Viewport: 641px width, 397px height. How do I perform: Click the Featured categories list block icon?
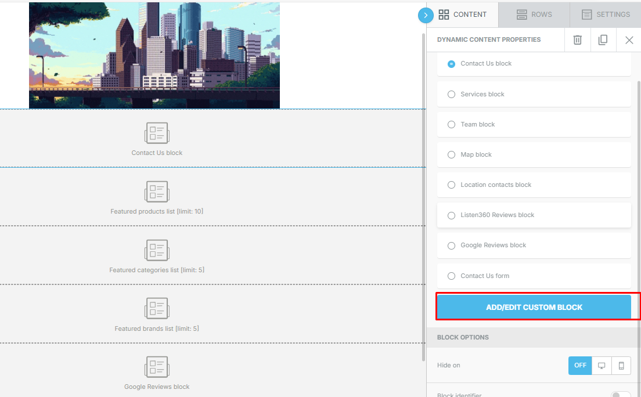(x=157, y=250)
